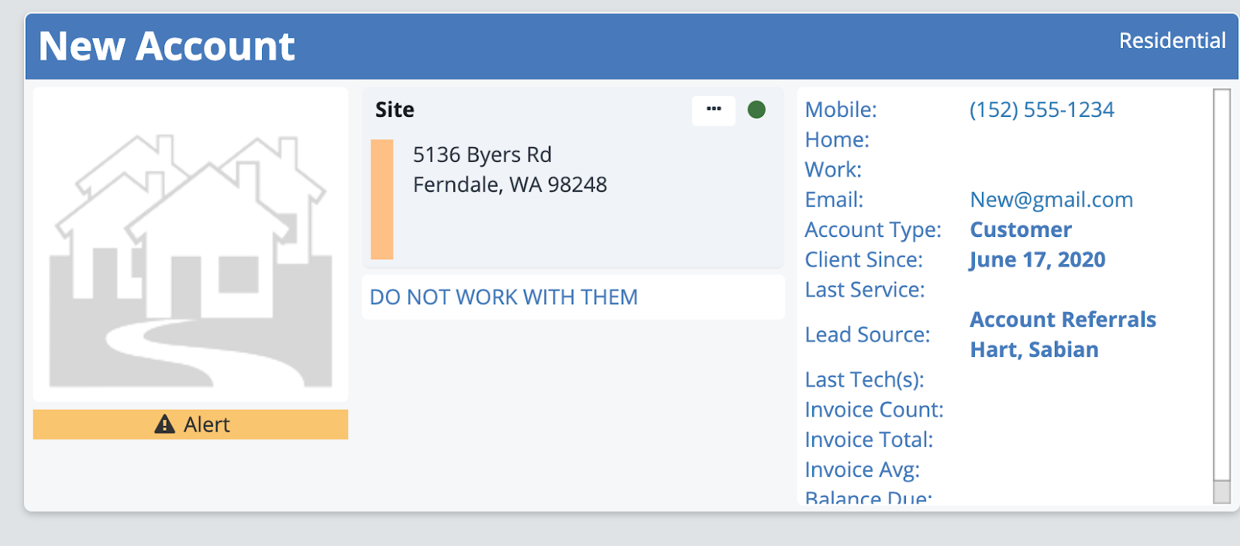
Task: Click the New@gmail.com email link
Action: tap(1051, 200)
